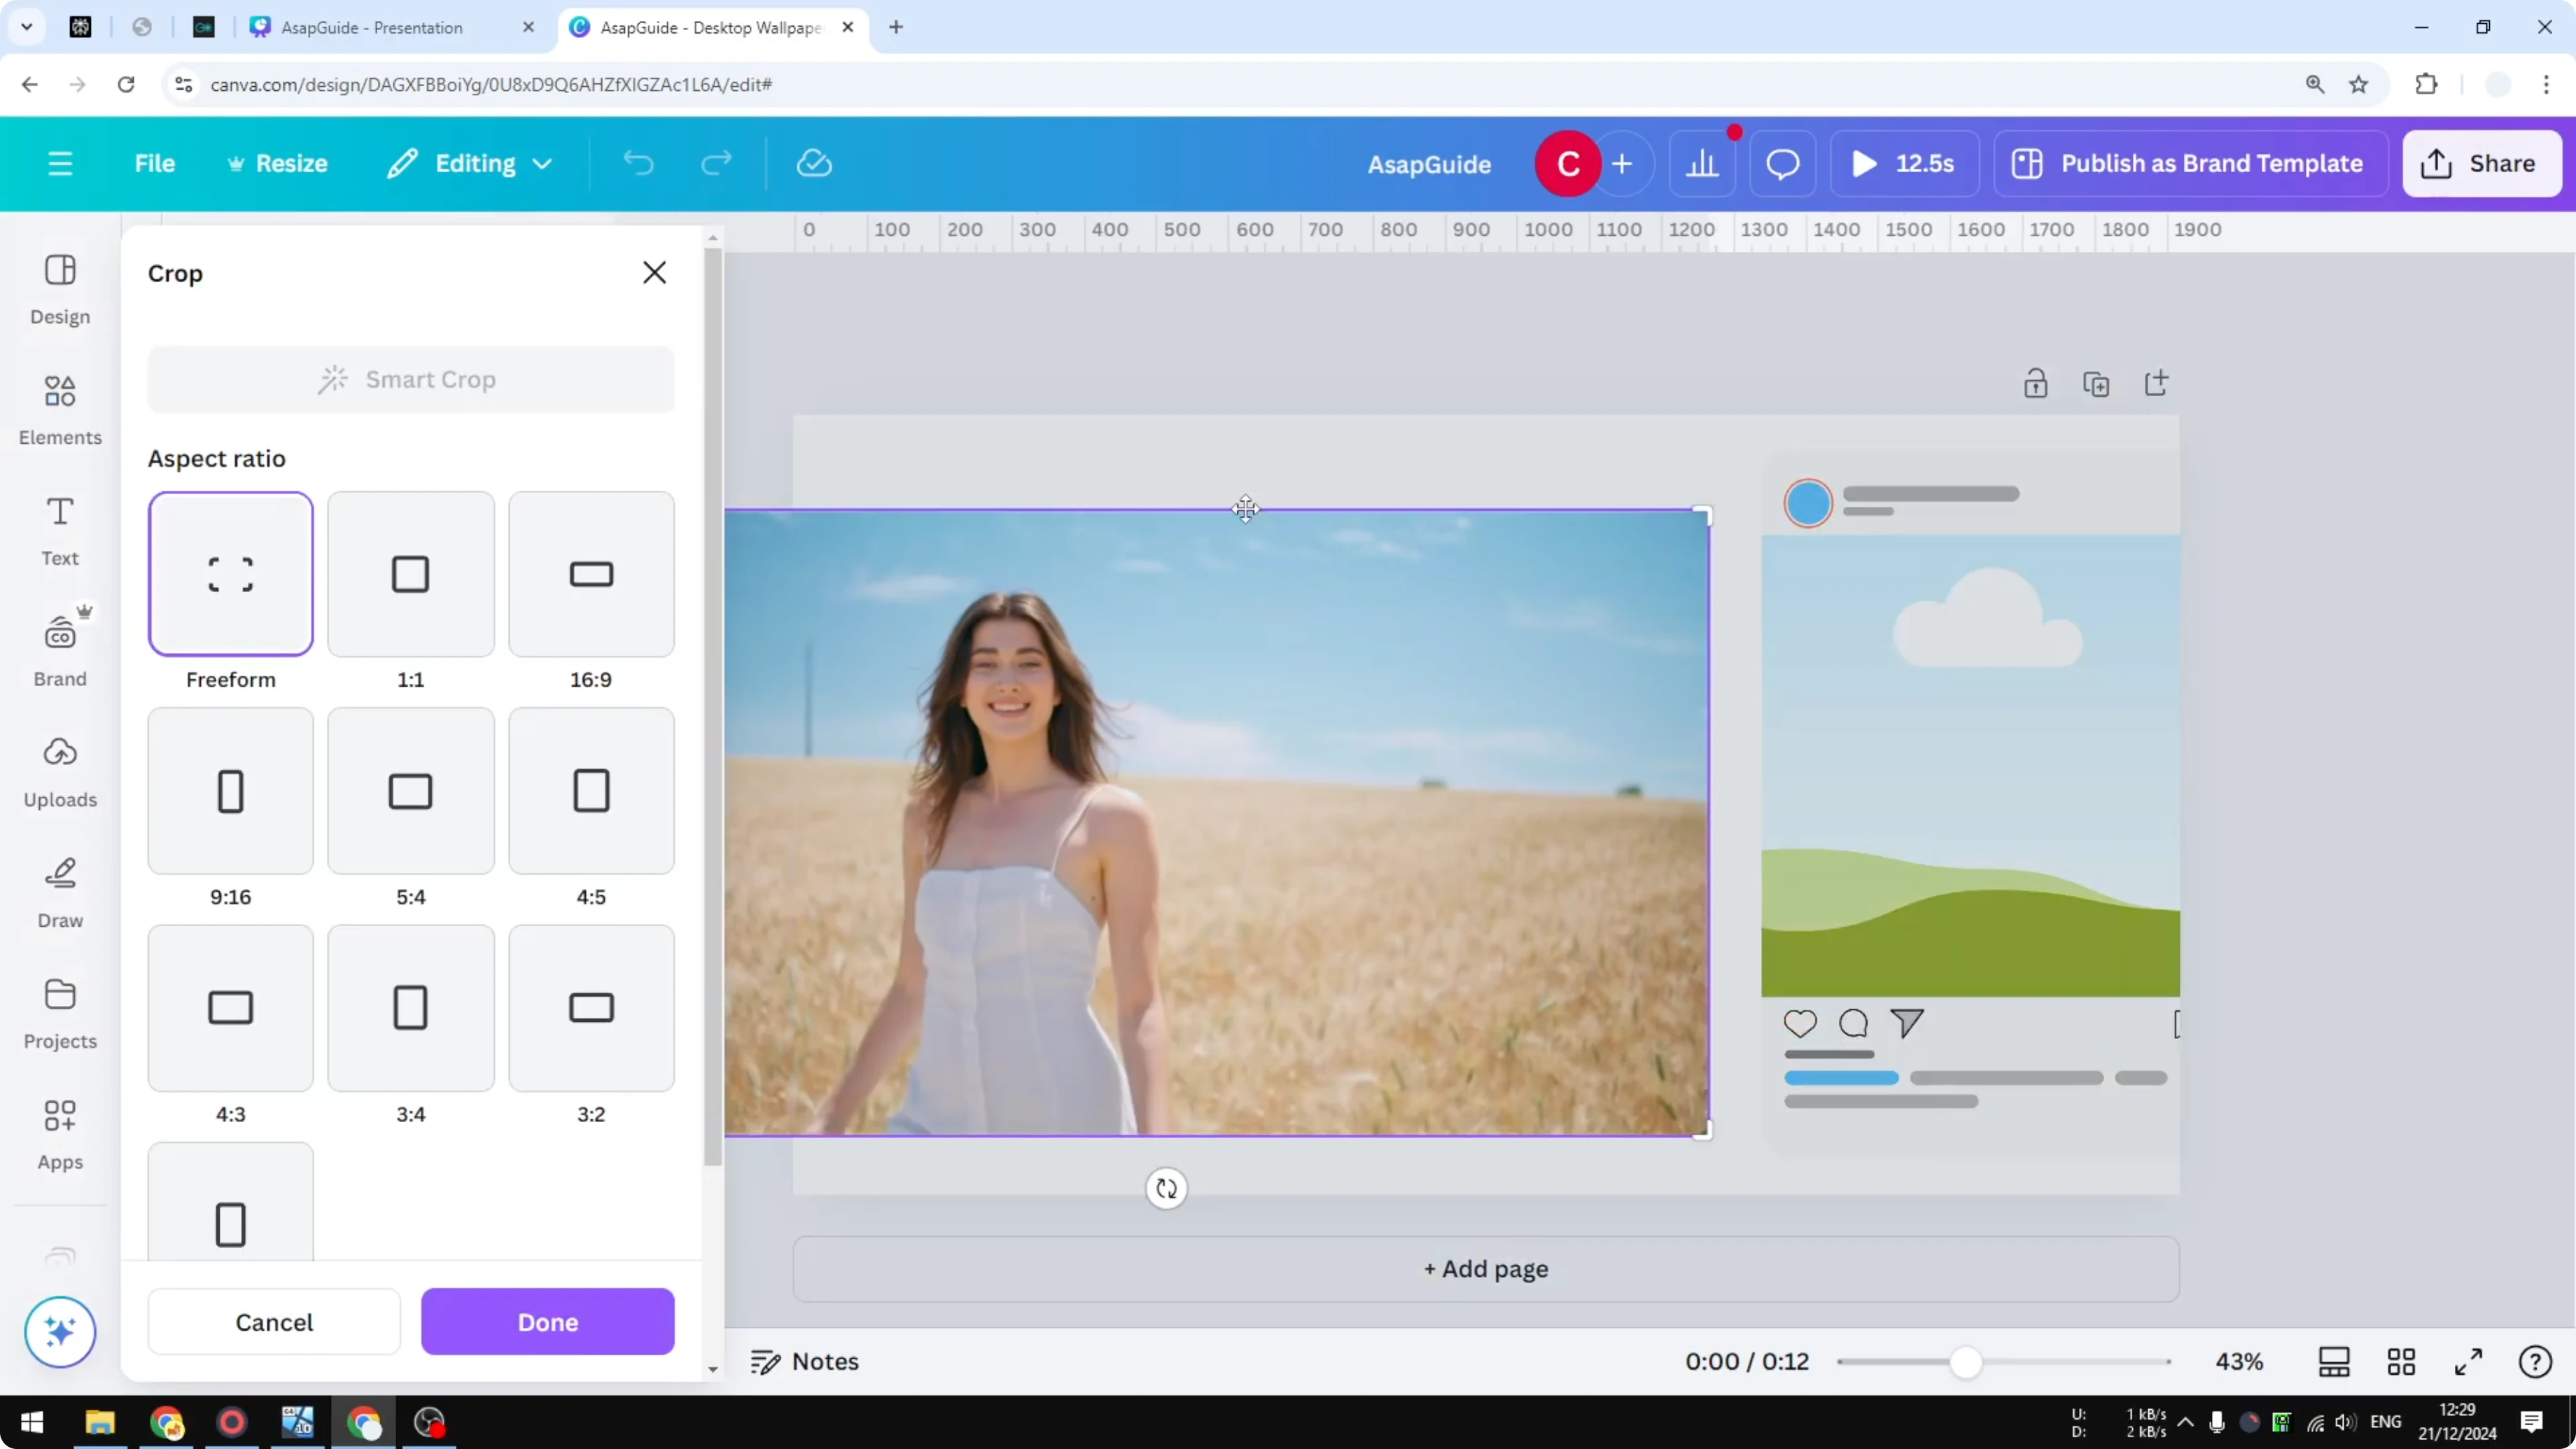Select the 1:1 aspect ratio
This screenshot has width=2576, height=1449.
pyautogui.click(x=411, y=573)
